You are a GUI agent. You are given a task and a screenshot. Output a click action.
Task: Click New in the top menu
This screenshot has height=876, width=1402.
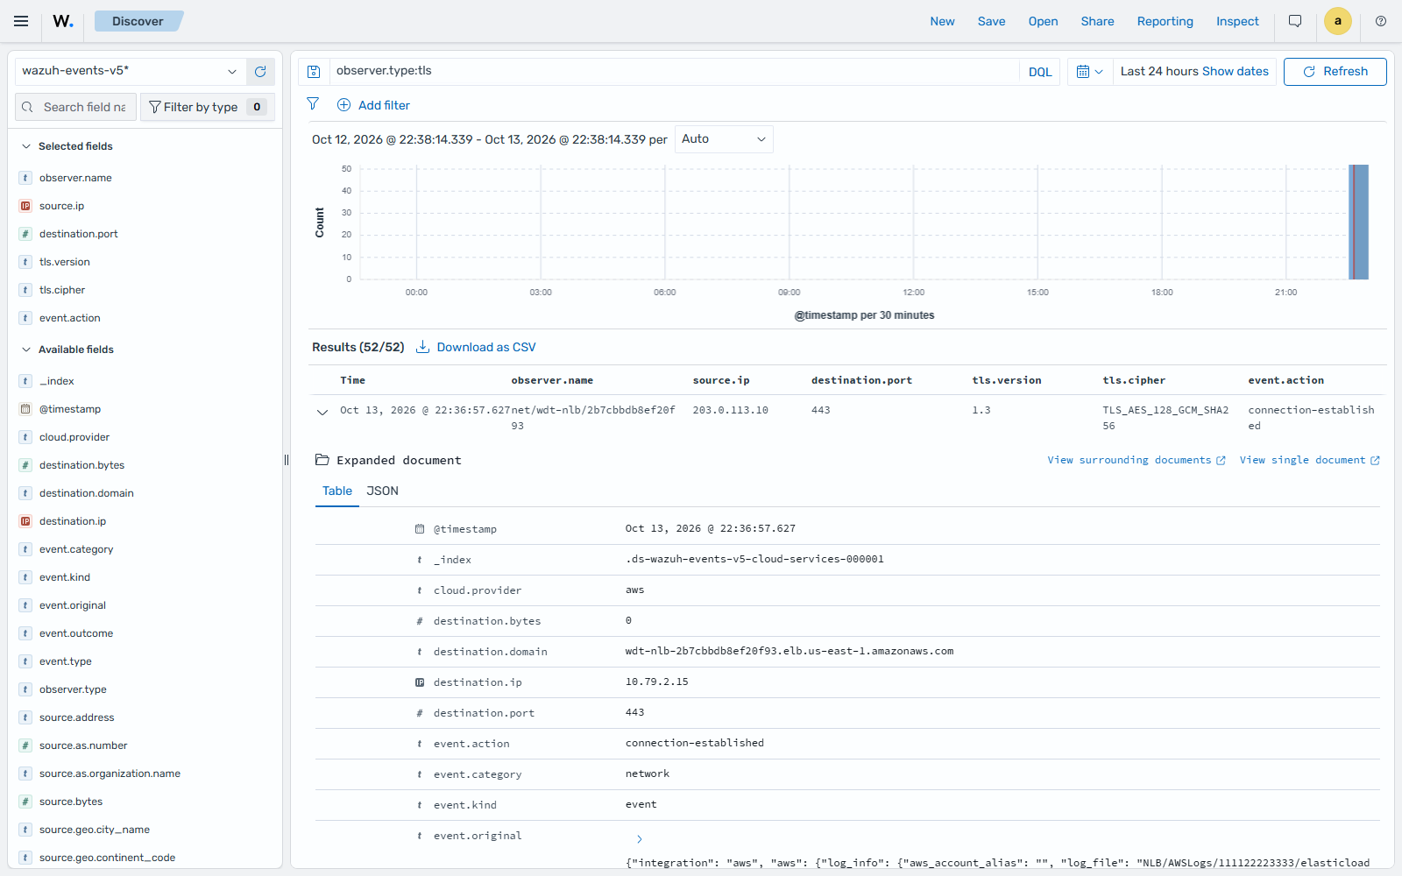(942, 21)
